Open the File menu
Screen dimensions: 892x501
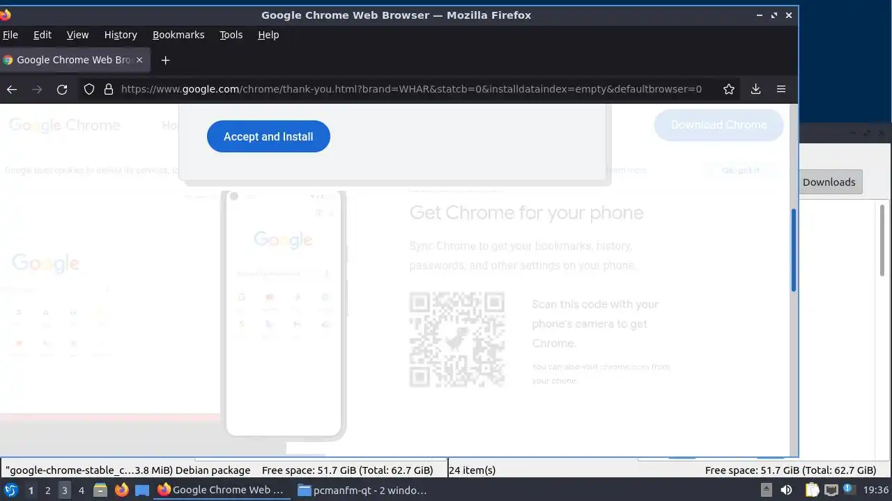[x=10, y=35]
